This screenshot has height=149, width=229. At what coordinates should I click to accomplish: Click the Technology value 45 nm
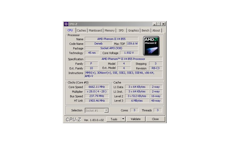pos(92,53)
